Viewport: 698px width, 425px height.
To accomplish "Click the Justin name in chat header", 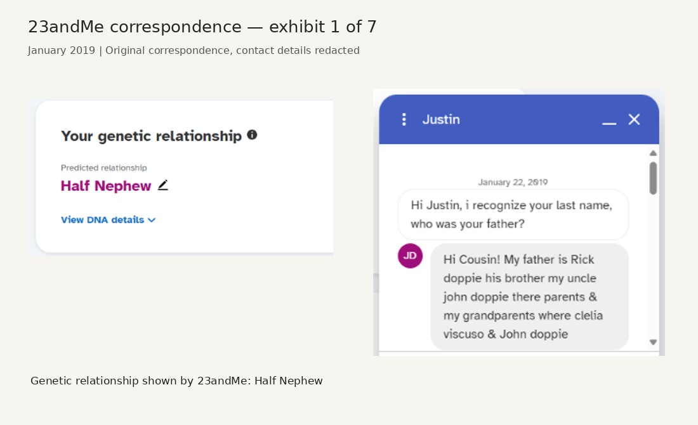I will [441, 119].
